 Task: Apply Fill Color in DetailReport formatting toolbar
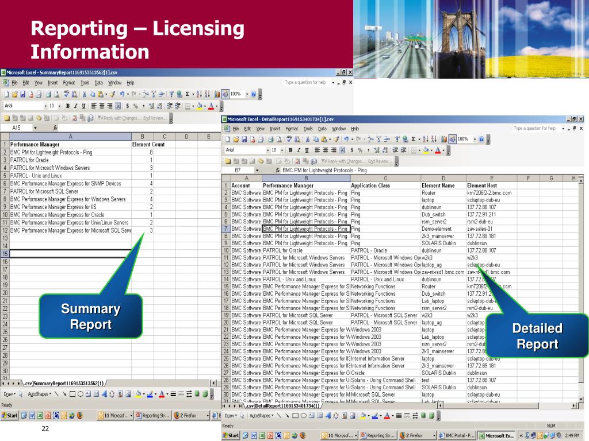coord(426,150)
